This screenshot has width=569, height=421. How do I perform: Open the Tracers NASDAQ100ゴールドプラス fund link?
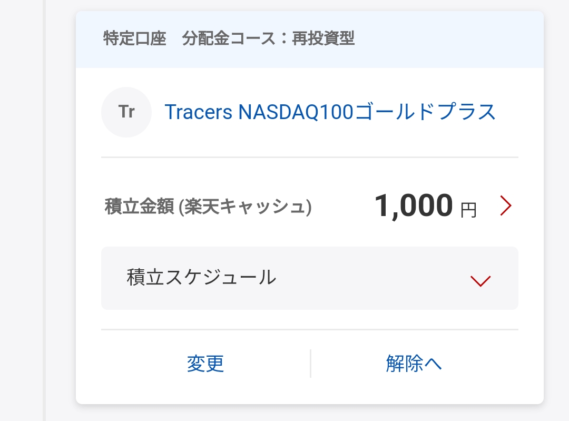[330, 112]
